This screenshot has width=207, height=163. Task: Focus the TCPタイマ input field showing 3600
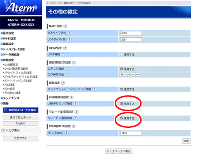coord(131,33)
